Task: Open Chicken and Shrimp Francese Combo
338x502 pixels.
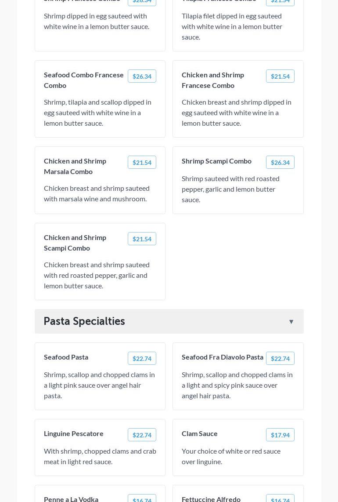Action: [213, 80]
